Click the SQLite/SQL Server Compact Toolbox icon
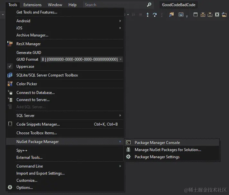Screen dimensions: 229x195 10,75
